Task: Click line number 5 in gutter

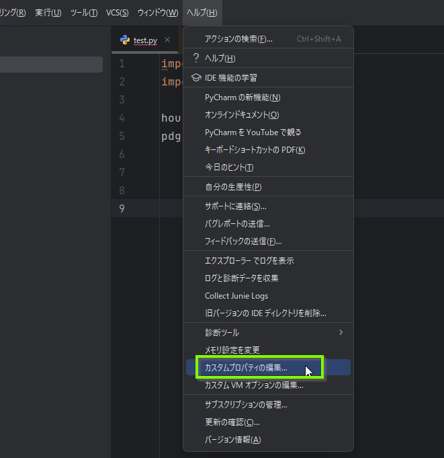Action: click(122, 136)
